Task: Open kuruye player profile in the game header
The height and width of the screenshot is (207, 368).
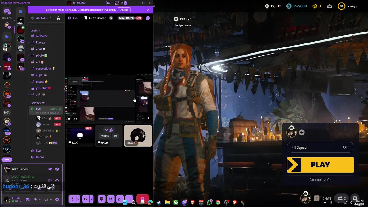Action: 348,6
